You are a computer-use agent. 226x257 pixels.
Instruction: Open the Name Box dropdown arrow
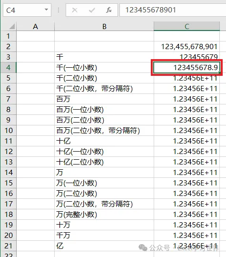47,10
